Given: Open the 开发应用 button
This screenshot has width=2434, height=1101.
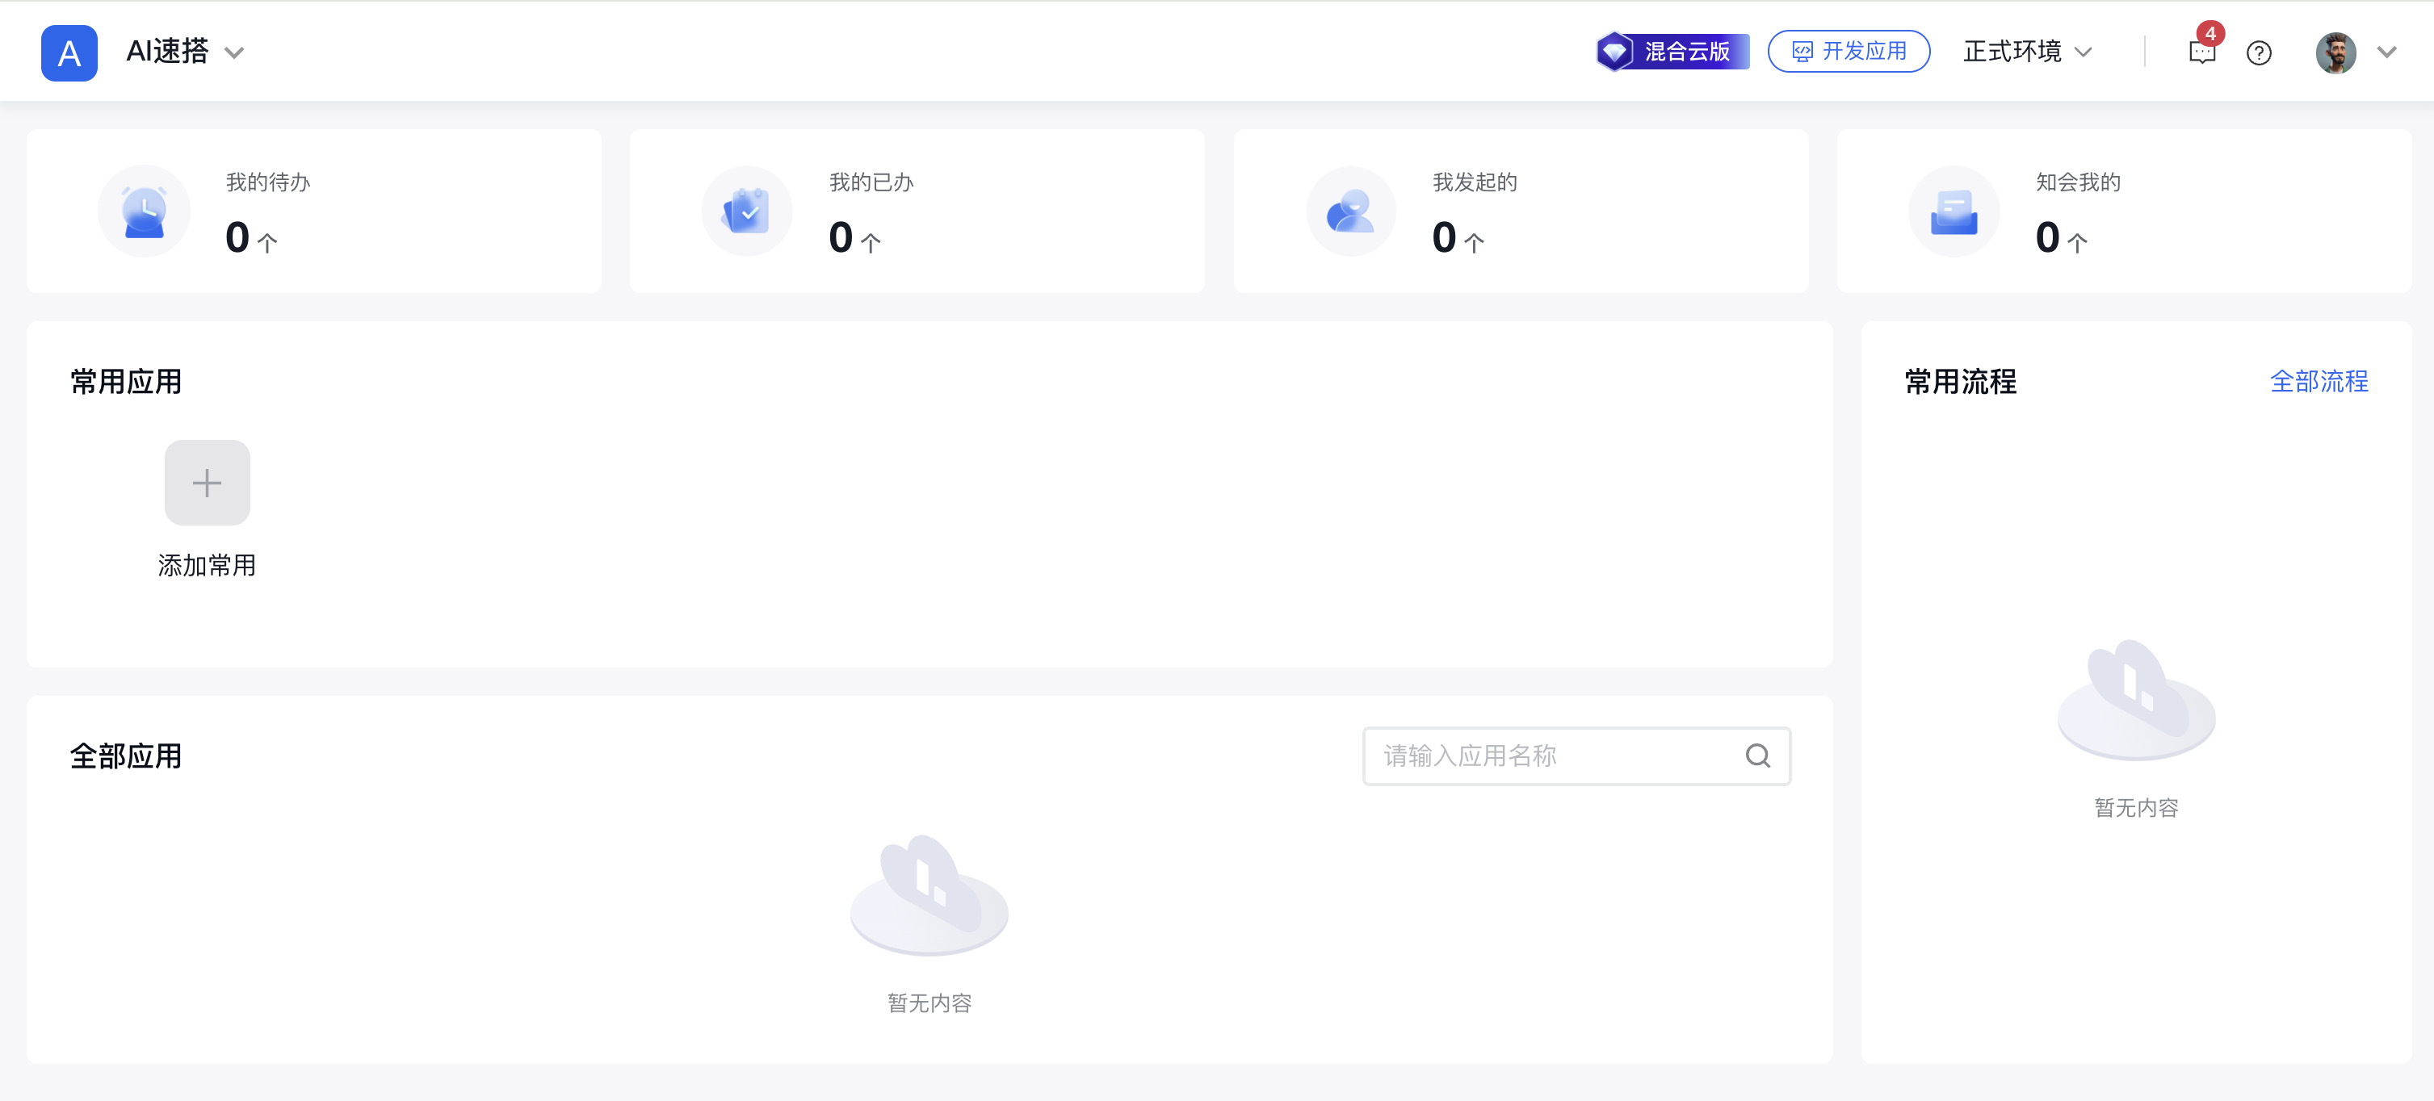Looking at the screenshot, I should click(x=1849, y=51).
